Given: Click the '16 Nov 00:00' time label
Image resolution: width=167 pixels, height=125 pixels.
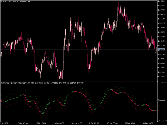Looking at the screenshot, I should (41, 123).
